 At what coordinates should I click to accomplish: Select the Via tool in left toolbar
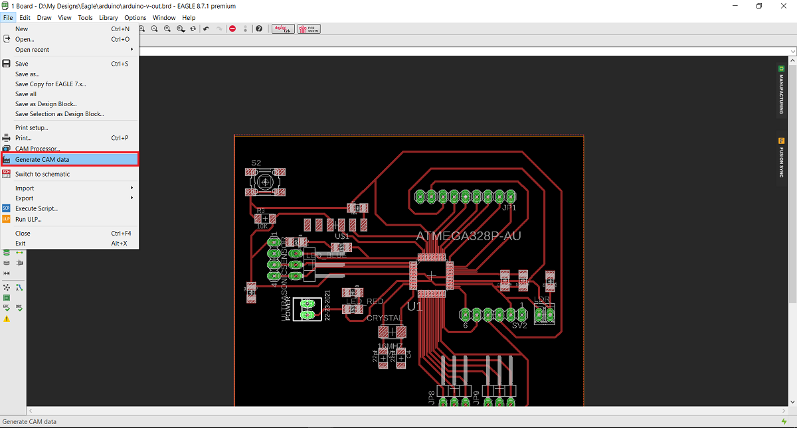tap(7, 253)
